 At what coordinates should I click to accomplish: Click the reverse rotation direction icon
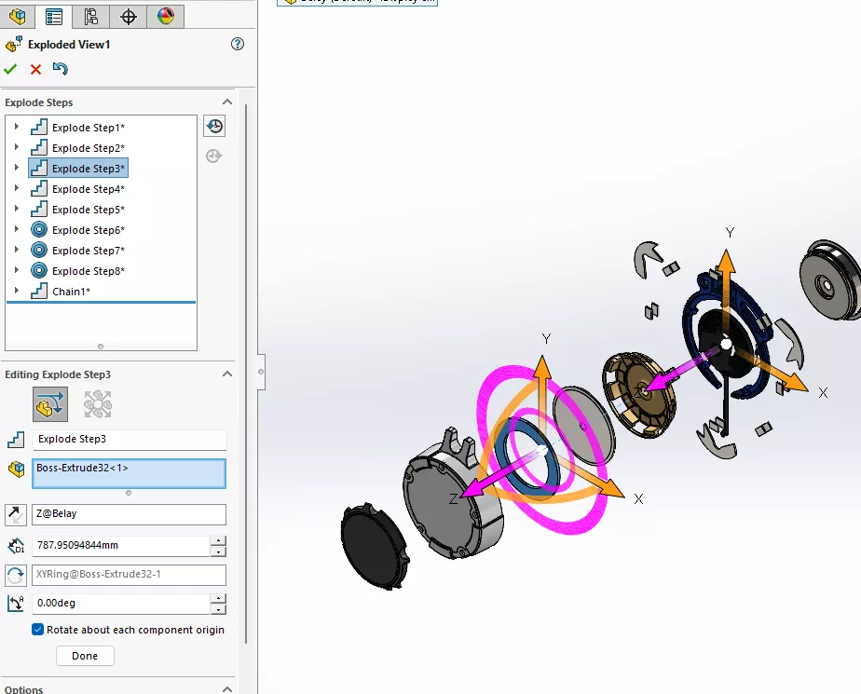(x=16, y=576)
